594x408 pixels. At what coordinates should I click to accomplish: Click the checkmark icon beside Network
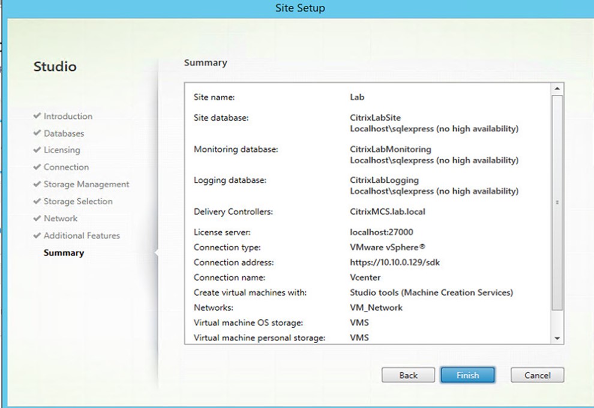[x=37, y=218]
